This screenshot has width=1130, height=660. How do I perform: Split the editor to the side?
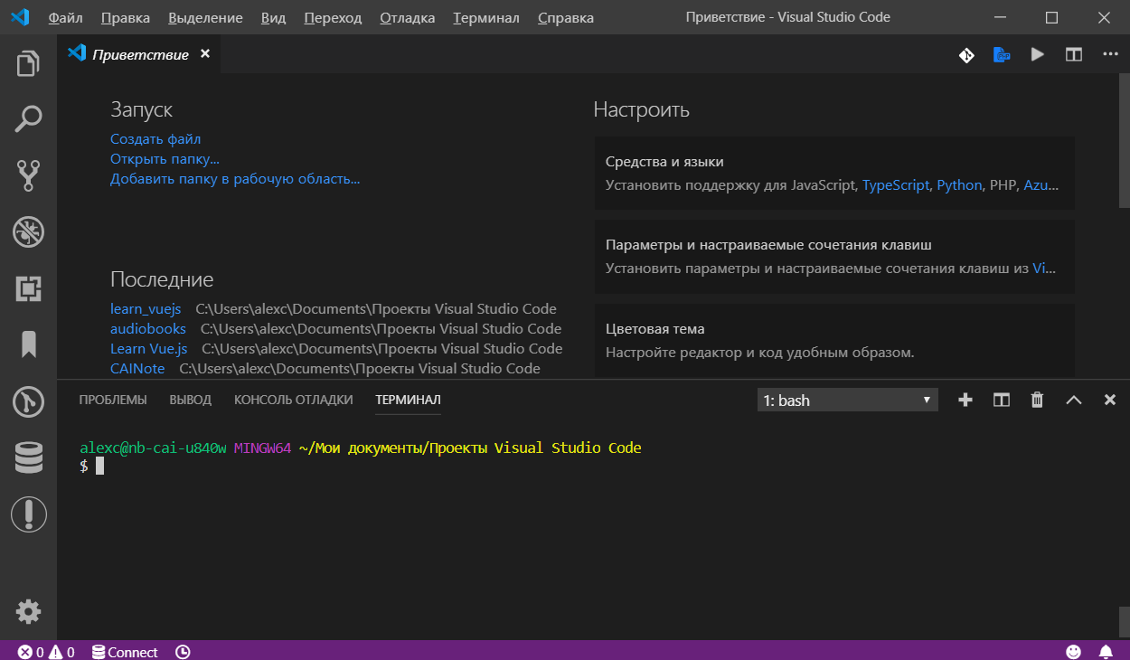[x=1073, y=55]
